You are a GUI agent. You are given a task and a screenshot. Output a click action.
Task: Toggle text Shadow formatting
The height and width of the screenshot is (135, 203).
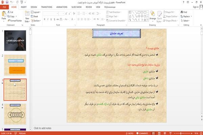click(x=54, y=19)
